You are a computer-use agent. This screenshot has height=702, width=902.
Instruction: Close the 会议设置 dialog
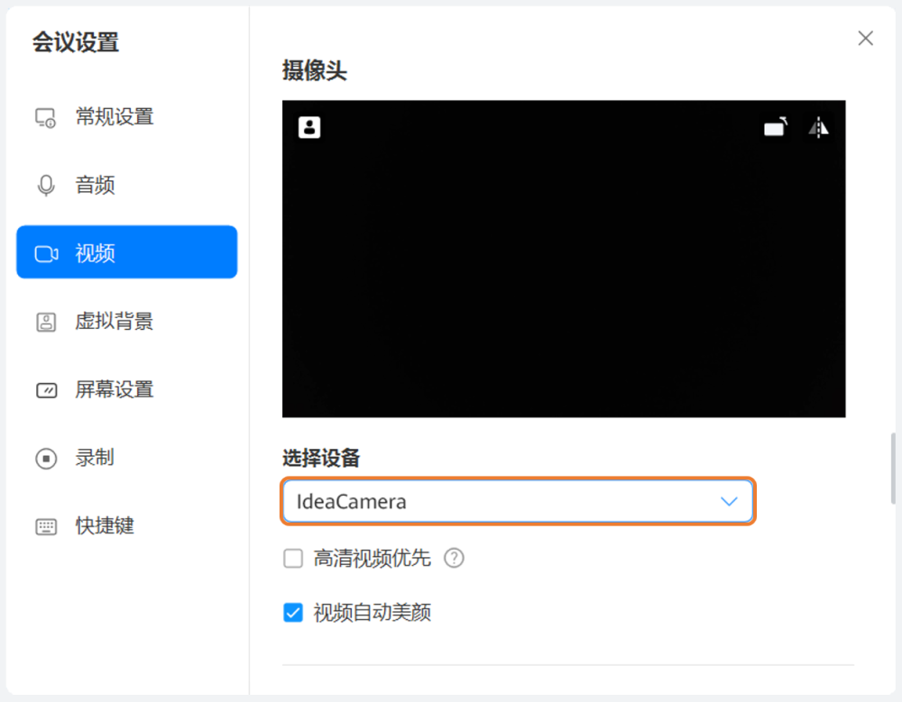(x=865, y=38)
